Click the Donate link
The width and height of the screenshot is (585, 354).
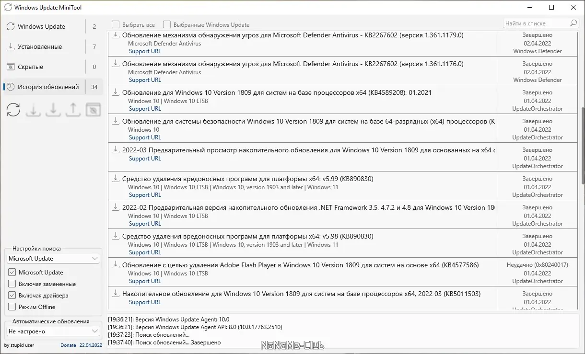(68, 345)
